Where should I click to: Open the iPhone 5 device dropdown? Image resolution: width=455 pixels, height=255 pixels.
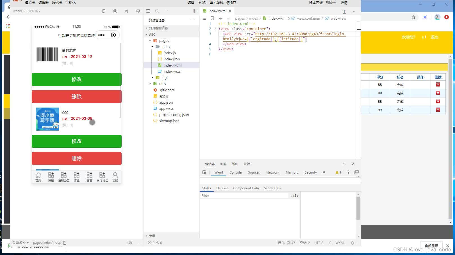[x=27, y=11]
